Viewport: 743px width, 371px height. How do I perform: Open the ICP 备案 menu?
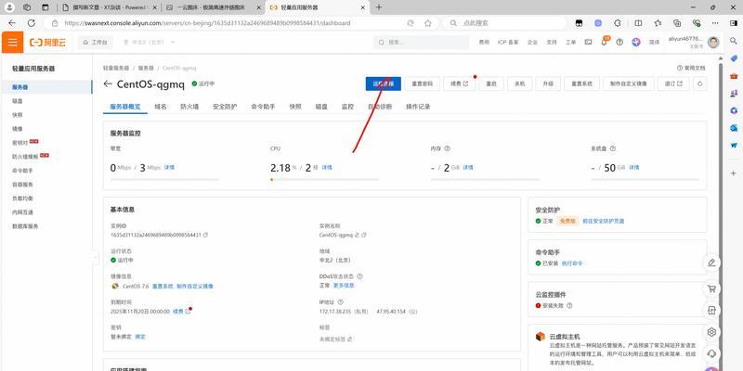508,43
